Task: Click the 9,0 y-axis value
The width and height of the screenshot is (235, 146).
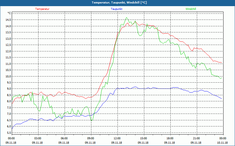Action: point(9,89)
